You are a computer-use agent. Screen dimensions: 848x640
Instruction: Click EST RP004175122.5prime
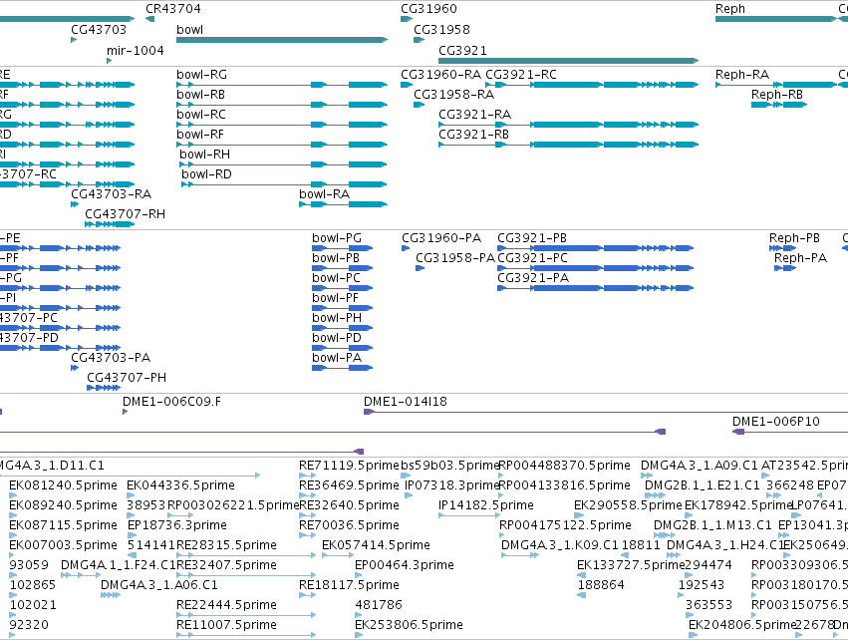503,535
